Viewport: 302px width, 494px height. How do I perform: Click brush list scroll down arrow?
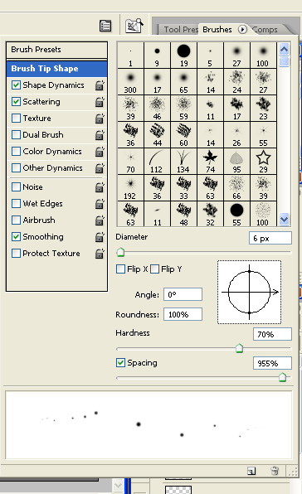[285, 219]
